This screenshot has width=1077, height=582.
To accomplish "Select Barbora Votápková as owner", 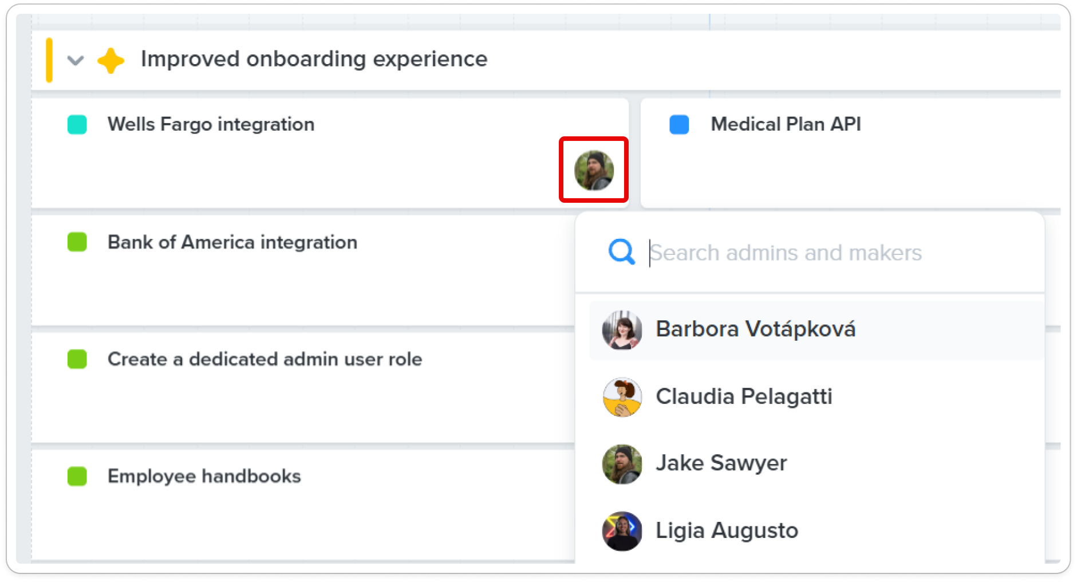I will tap(816, 330).
